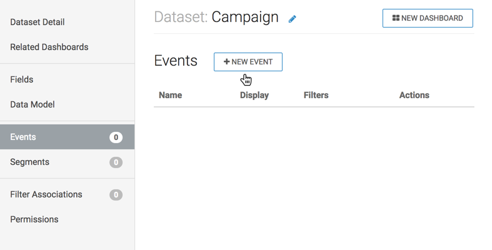Click the Campaign dataset title
This screenshot has width=492, height=250.
pos(244,17)
